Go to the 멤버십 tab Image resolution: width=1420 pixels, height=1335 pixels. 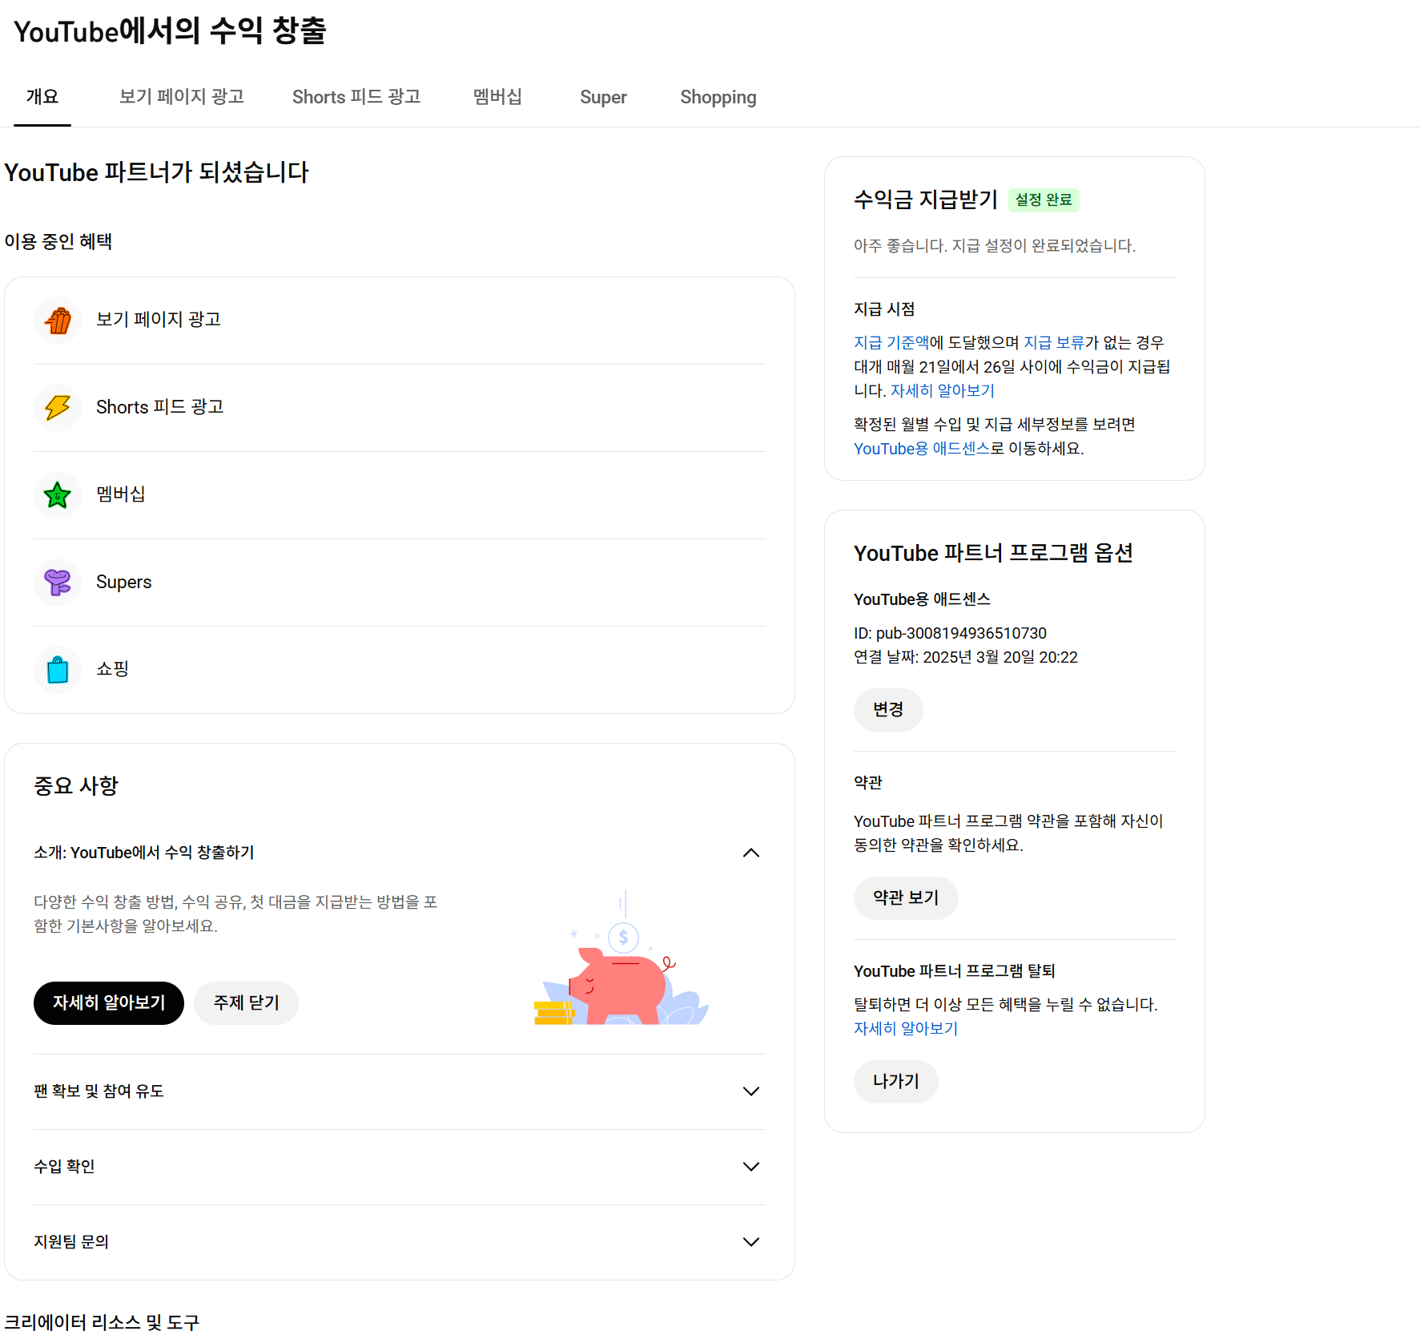497,97
